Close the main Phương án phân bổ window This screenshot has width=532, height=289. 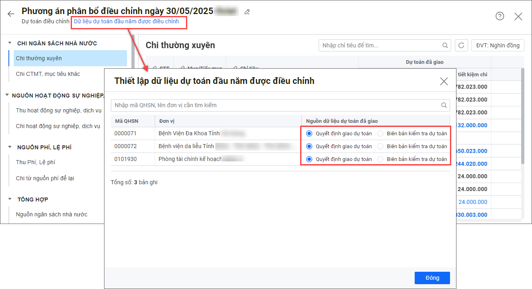[518, 16]
